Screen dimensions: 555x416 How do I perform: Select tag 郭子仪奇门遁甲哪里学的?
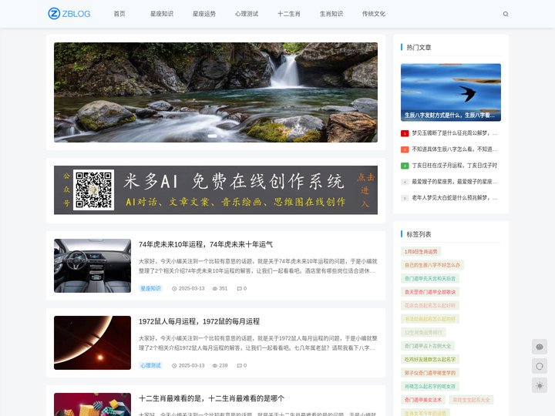(430, 373)
